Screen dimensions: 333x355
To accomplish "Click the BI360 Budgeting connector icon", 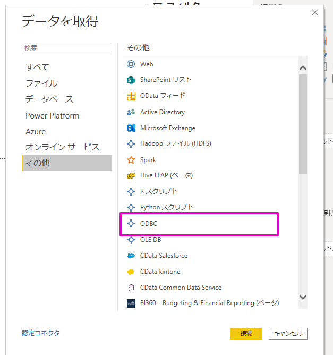I will click(131, 303).
